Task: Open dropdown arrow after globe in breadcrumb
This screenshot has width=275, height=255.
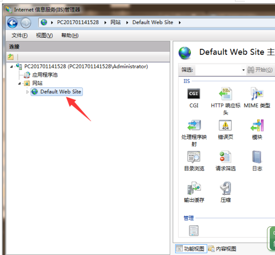Action: (52, 23)
